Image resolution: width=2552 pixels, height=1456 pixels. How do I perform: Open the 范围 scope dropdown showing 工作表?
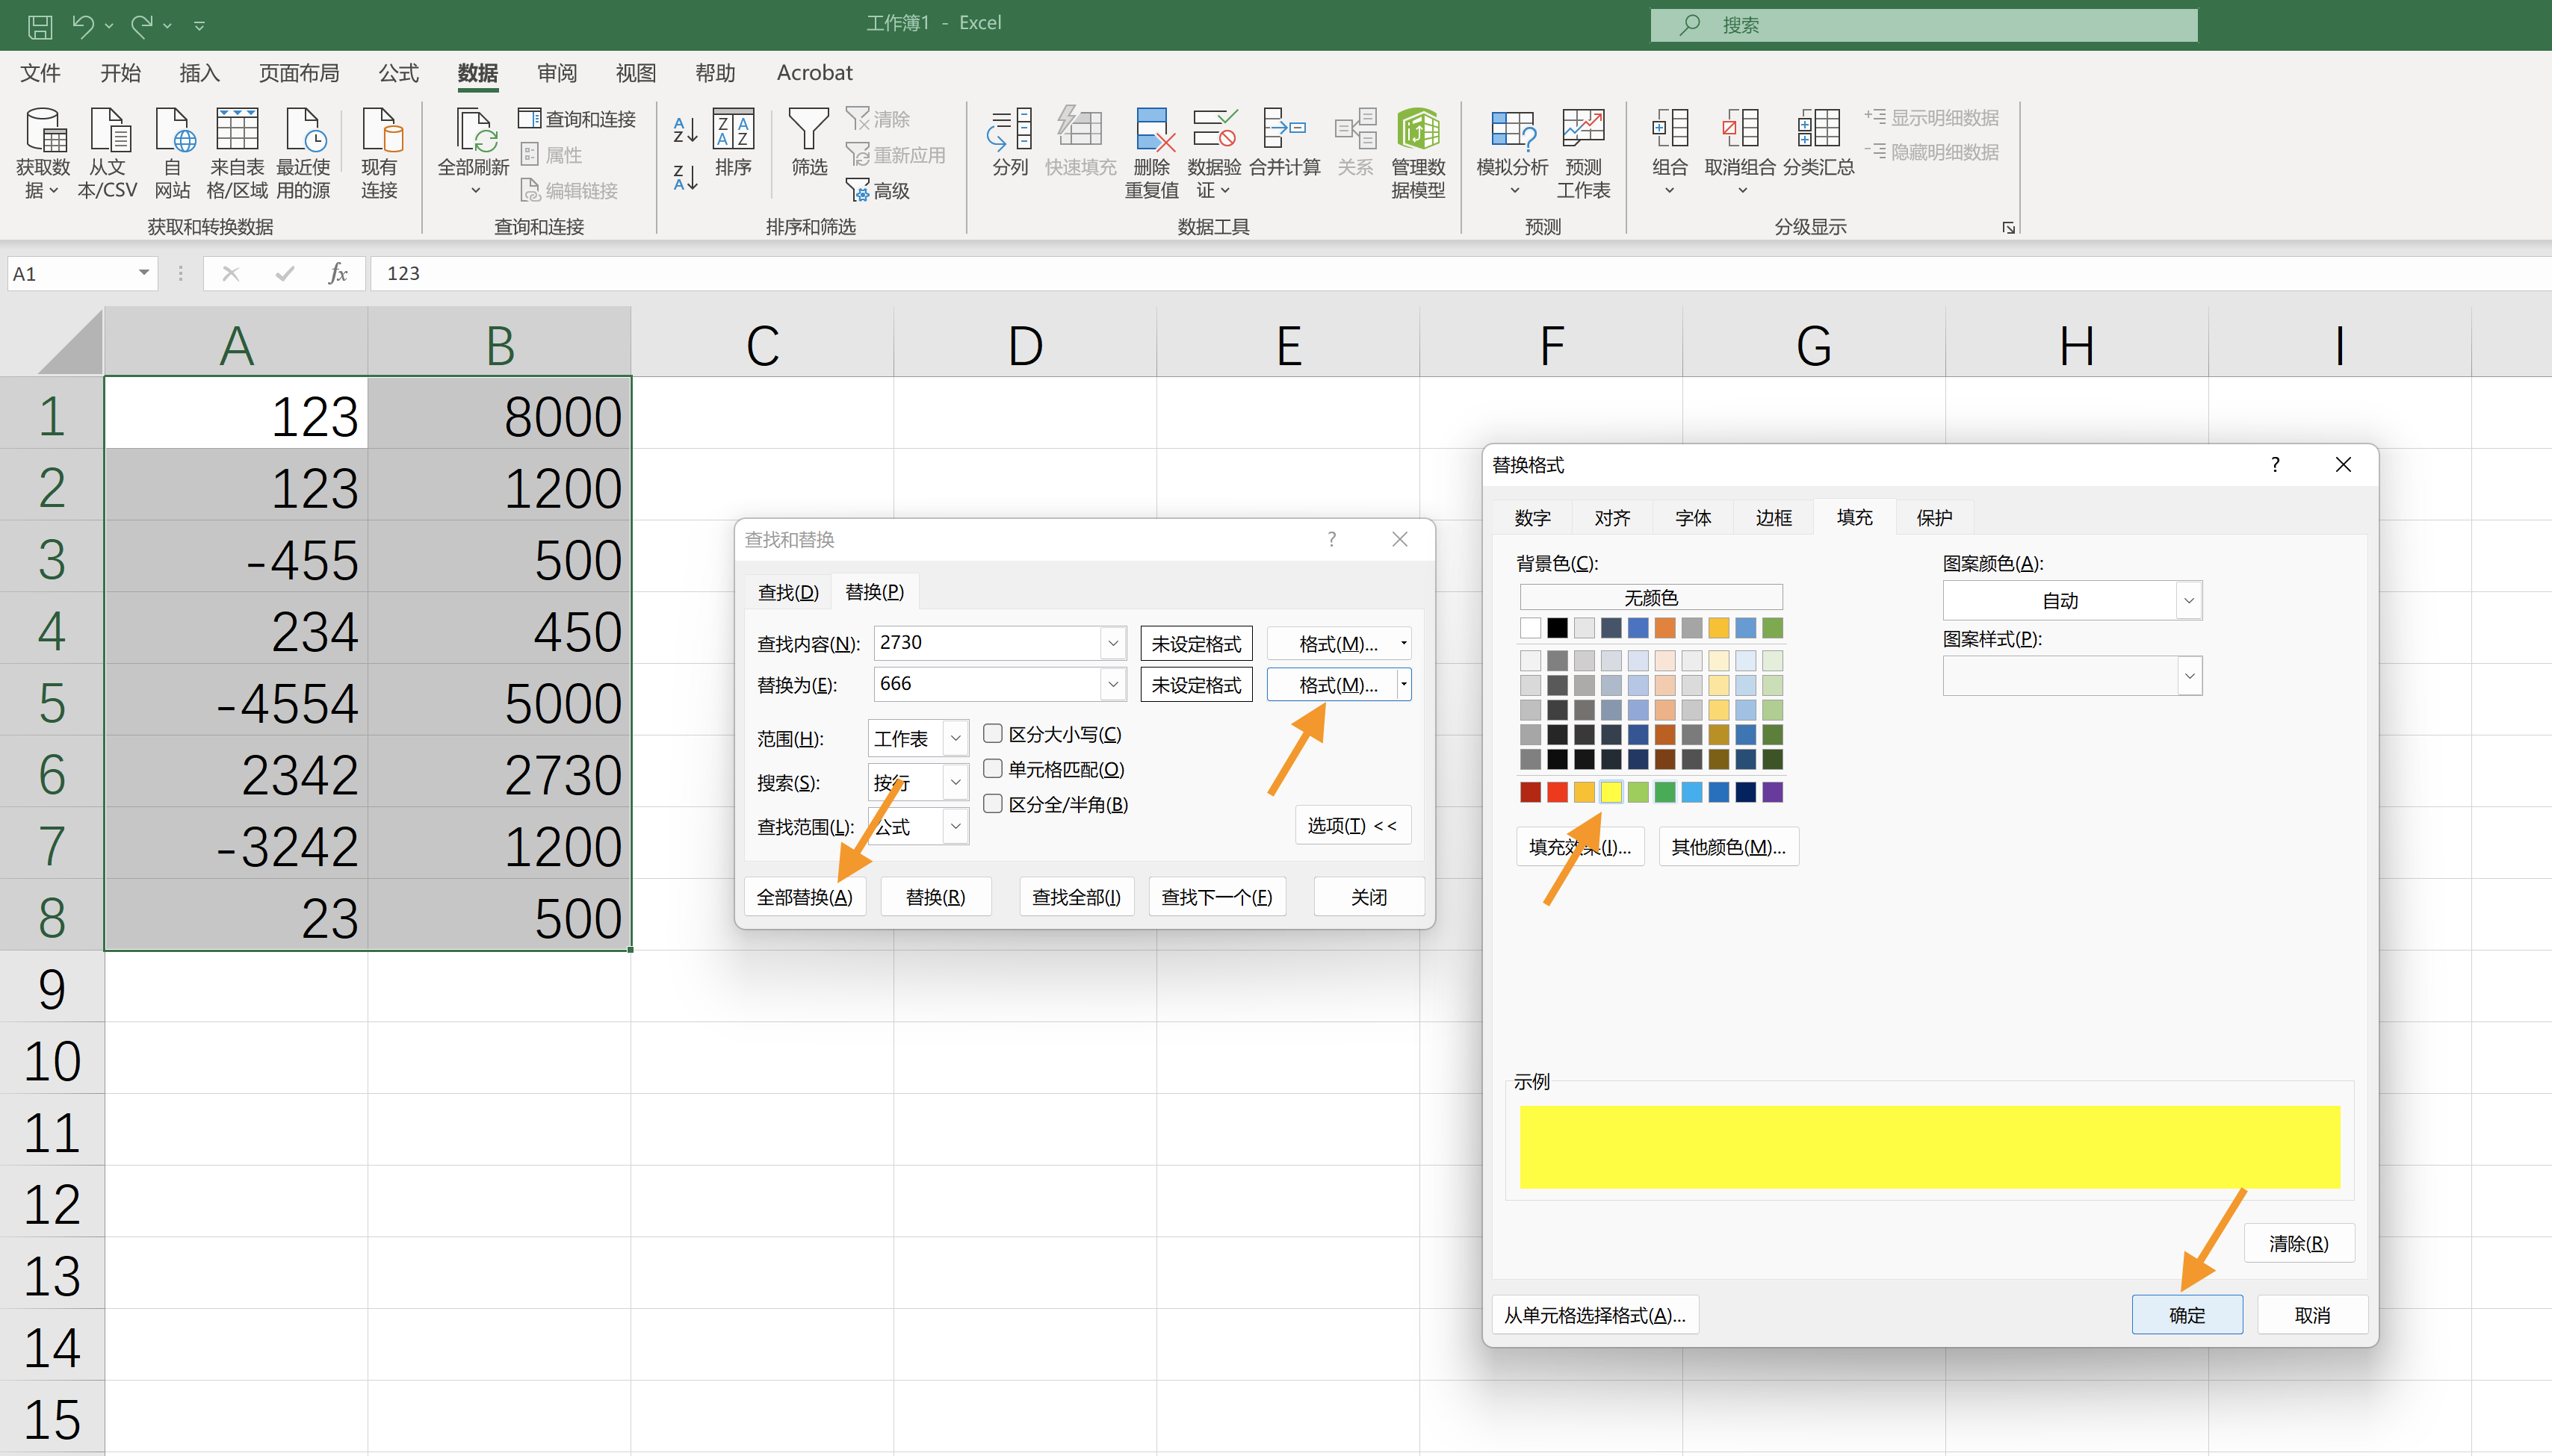956,738
